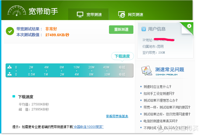Viewport: 201px width, 135px height.
Task: Click the 非常好 result text
Action: (x=51, y=29)
